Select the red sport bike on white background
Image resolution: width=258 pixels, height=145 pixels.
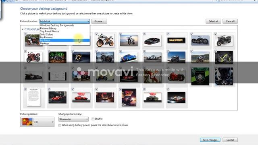click(x=33, y=57)
